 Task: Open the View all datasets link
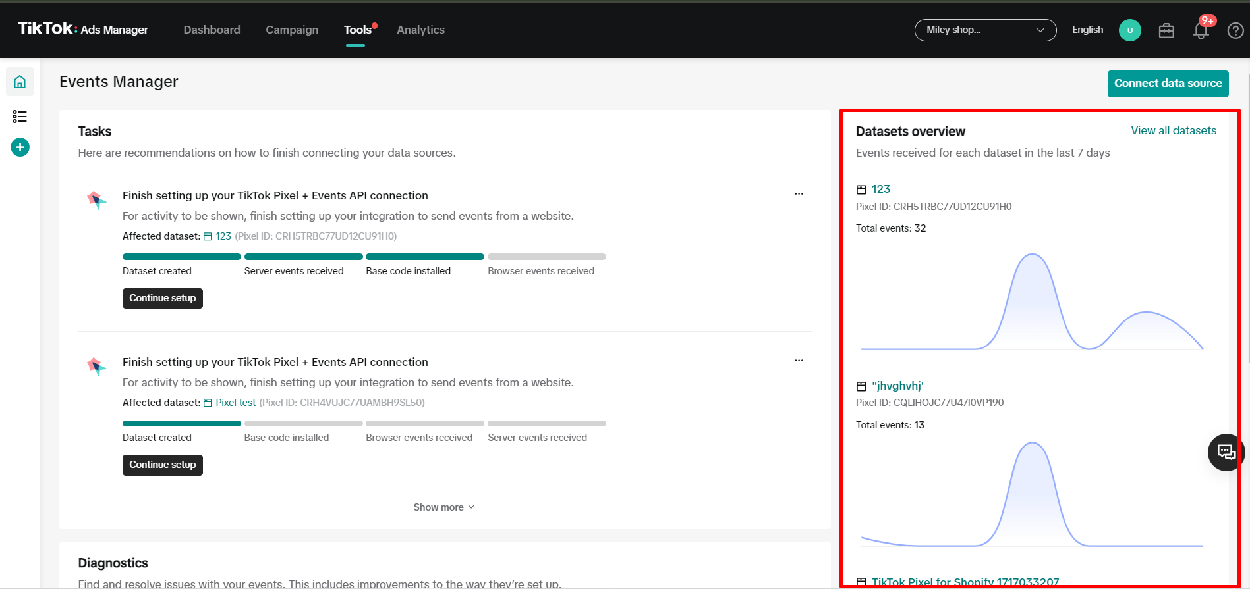click(1173, 130)
